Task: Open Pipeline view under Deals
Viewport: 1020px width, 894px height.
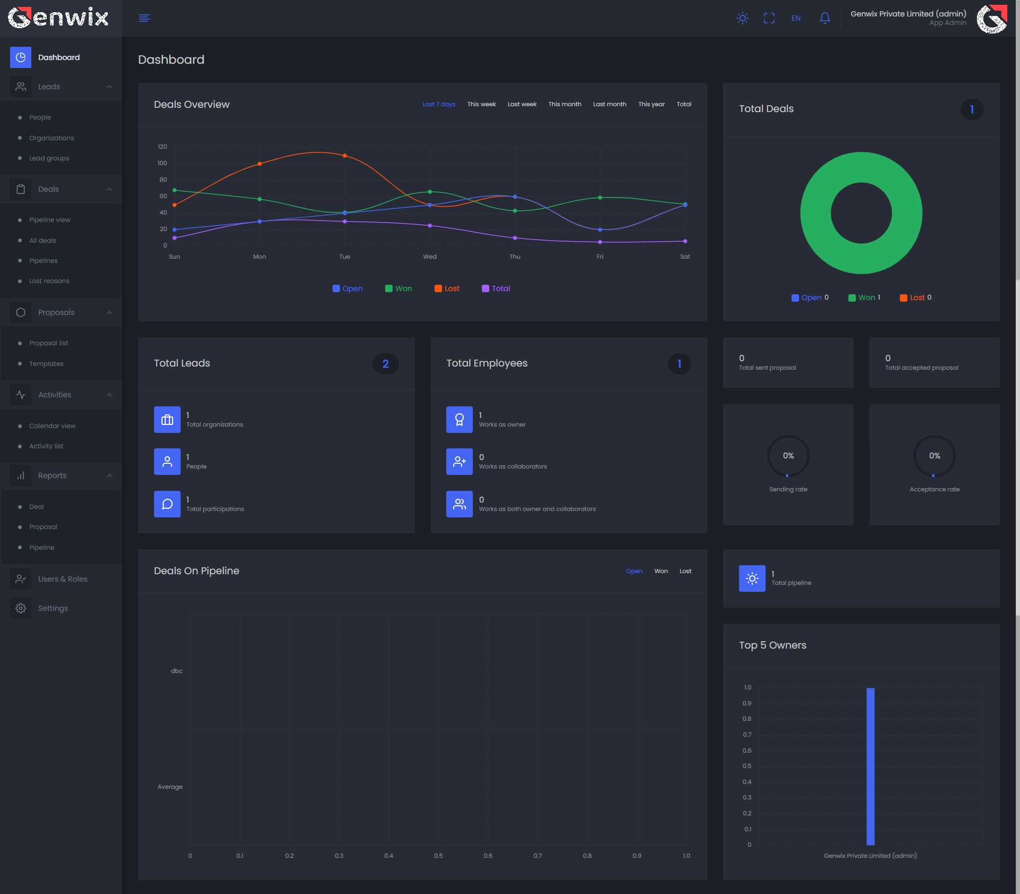Action: (x=49, y=220)
